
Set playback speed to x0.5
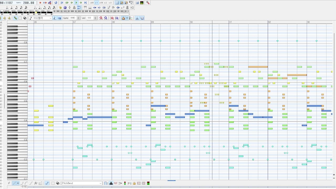(x=92, y=3)
